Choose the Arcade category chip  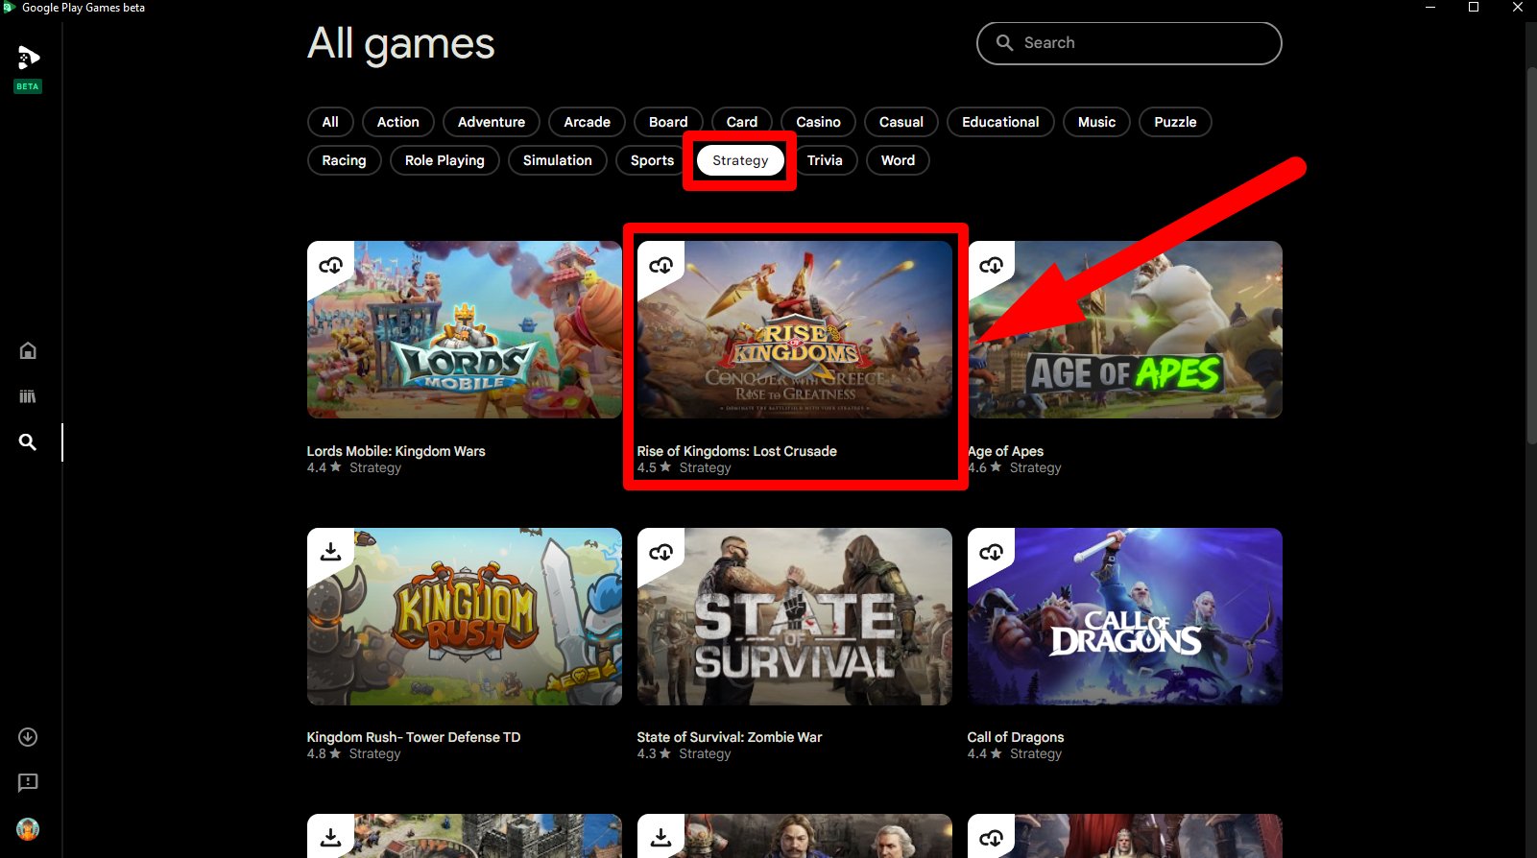(x=587, y=122)
